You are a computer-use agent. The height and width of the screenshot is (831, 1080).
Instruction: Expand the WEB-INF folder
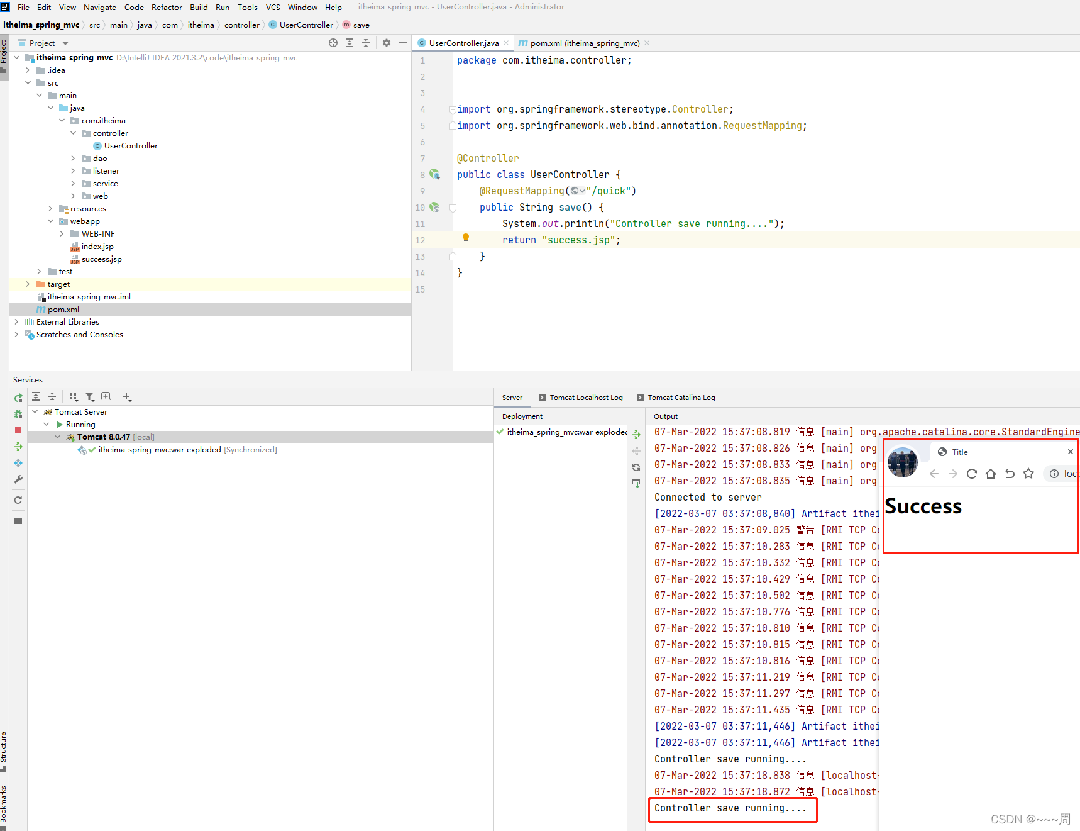point(62,233)
